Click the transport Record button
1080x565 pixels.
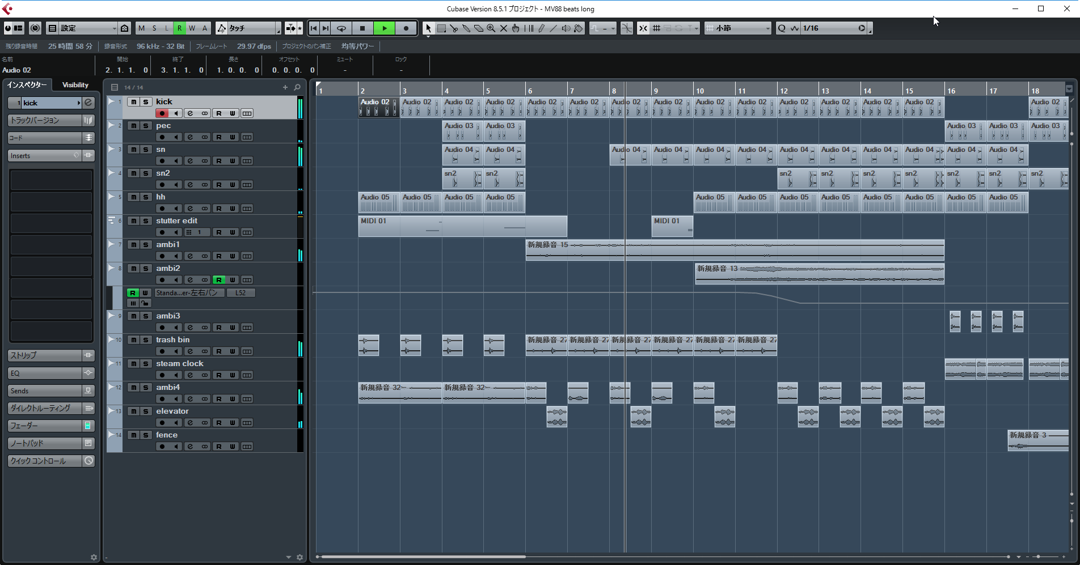coord(406,28)
